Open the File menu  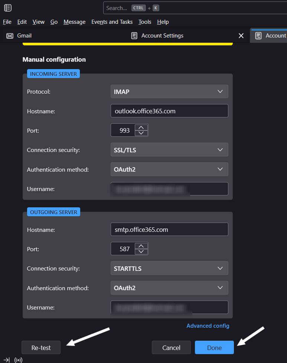pos(7,22)
